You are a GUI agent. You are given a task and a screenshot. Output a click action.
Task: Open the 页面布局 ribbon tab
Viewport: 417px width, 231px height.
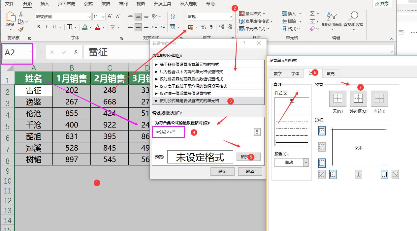pos(66,4)
